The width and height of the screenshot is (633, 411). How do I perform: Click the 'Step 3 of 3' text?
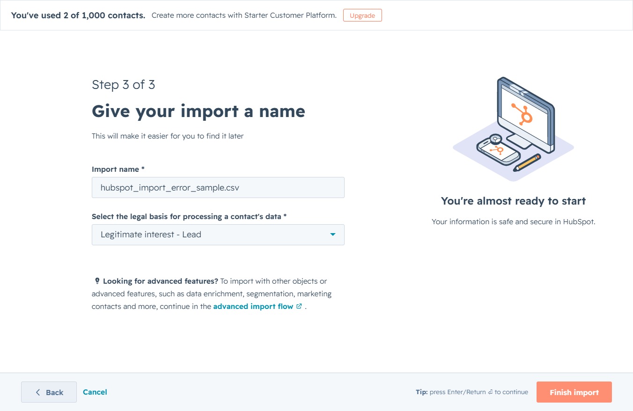point(124,85)
